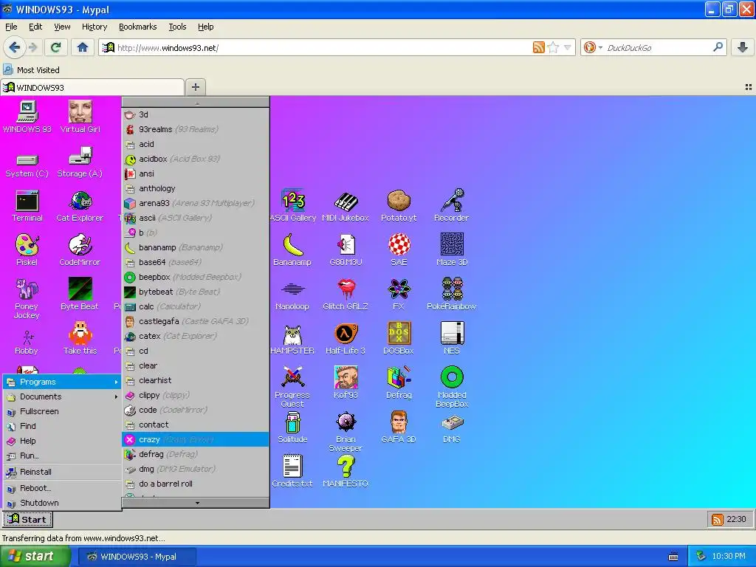This screenshot has width=756, height=567.
Task: Choose do a barrel roll entry
Action: 196,484
